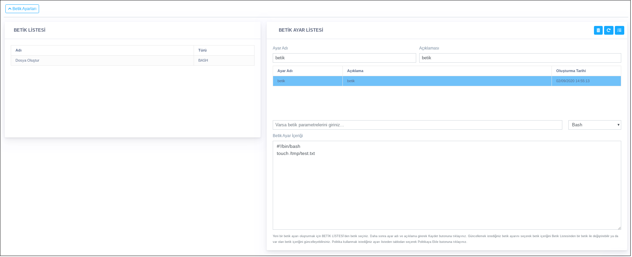Image resolution: width=632 pixels, height=257 pixels.
Task: Click the checklist icon button
Action: 619,30
